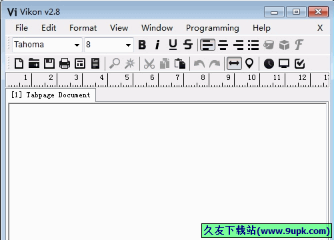The width and height of the screenshot is (334, 240).
Task: Click the lined document icon
Action: point(95,63)
